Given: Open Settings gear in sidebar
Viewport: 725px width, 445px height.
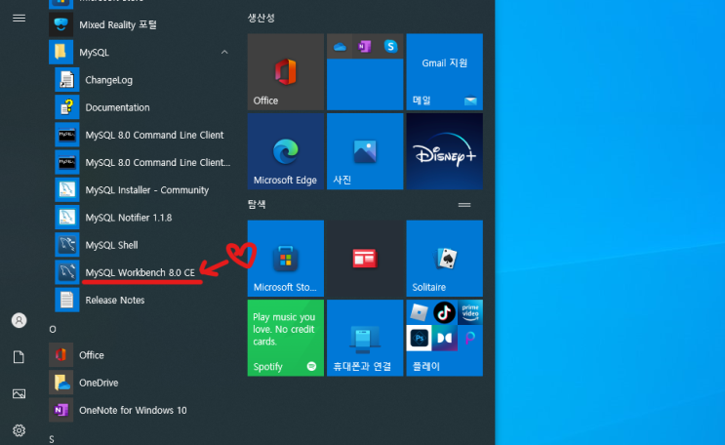Looking at the screenshot, I should 19,430.
